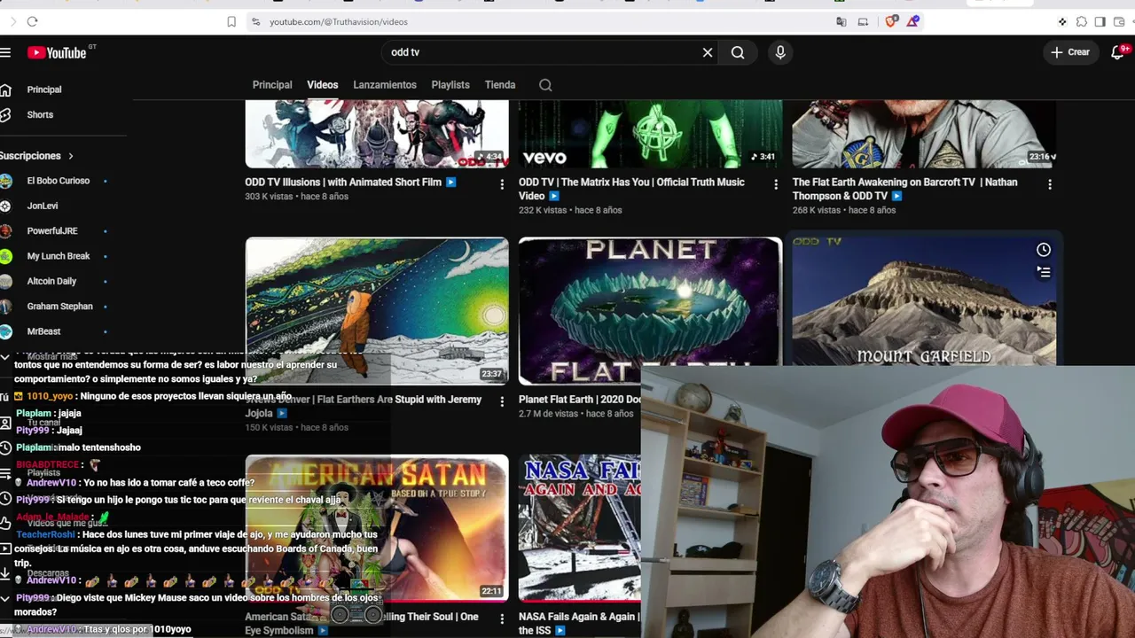The width and height of the screenshot is (1135, 638).
Task: Open the channel's Principal tab
Action: (272, 85)
